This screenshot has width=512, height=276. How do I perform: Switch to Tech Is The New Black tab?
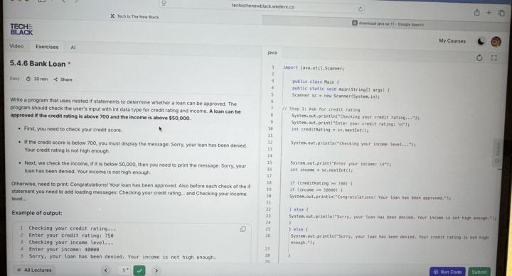pos(134,16)
